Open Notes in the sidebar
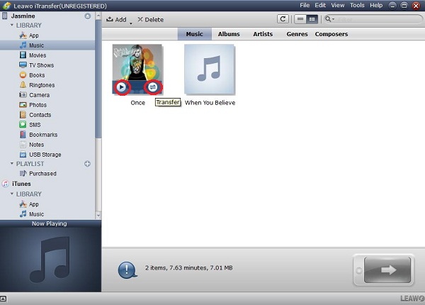This screenshot has width=425, height=305. point(31,145)
